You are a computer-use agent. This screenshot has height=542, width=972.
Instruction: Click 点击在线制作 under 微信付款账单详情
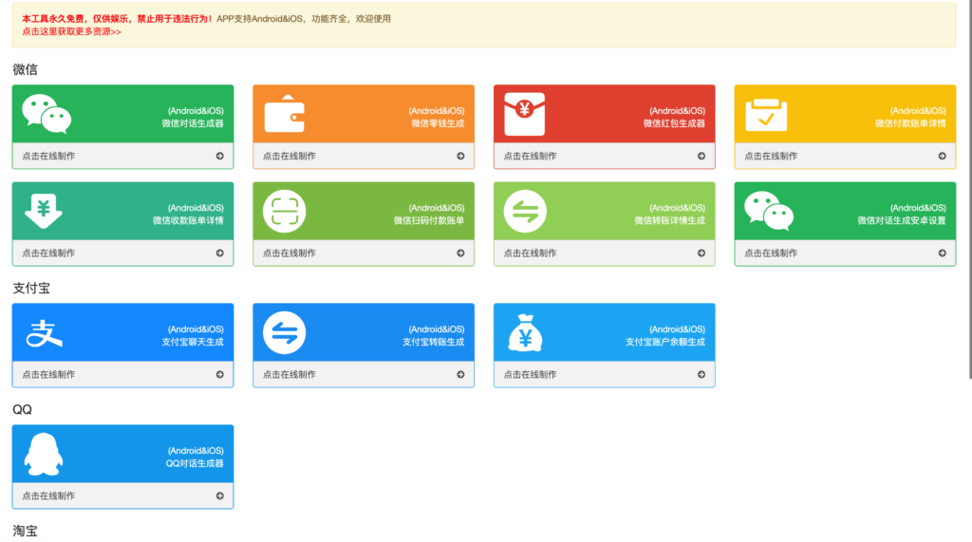[771, 157]
